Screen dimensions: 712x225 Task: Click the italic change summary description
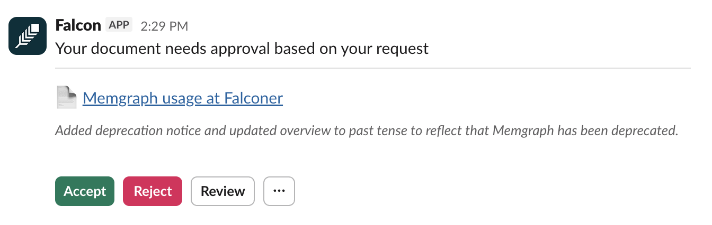(367, 130)
